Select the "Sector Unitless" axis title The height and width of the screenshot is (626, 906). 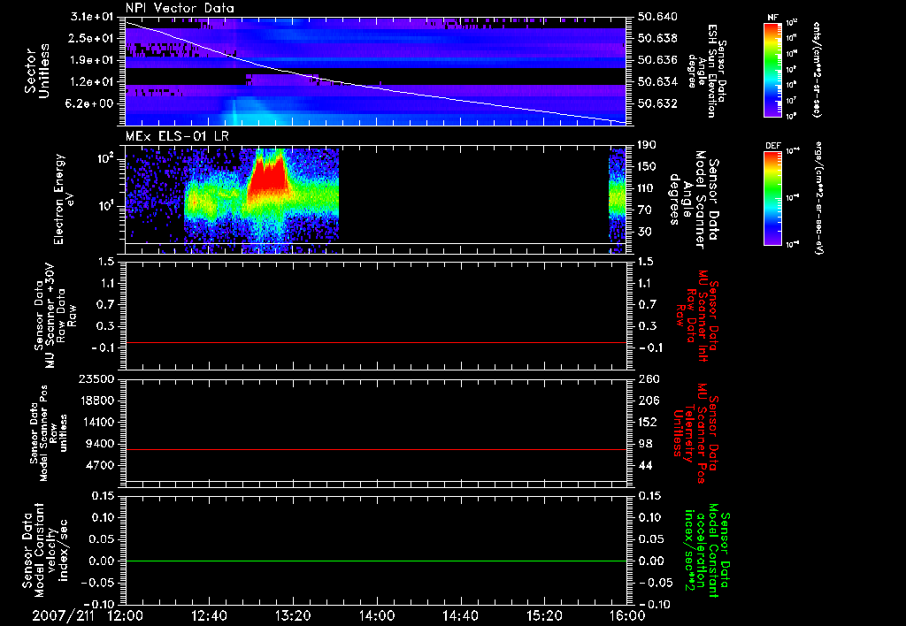pos(37,71)
